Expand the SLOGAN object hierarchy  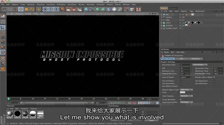click(x=161, y=26)
